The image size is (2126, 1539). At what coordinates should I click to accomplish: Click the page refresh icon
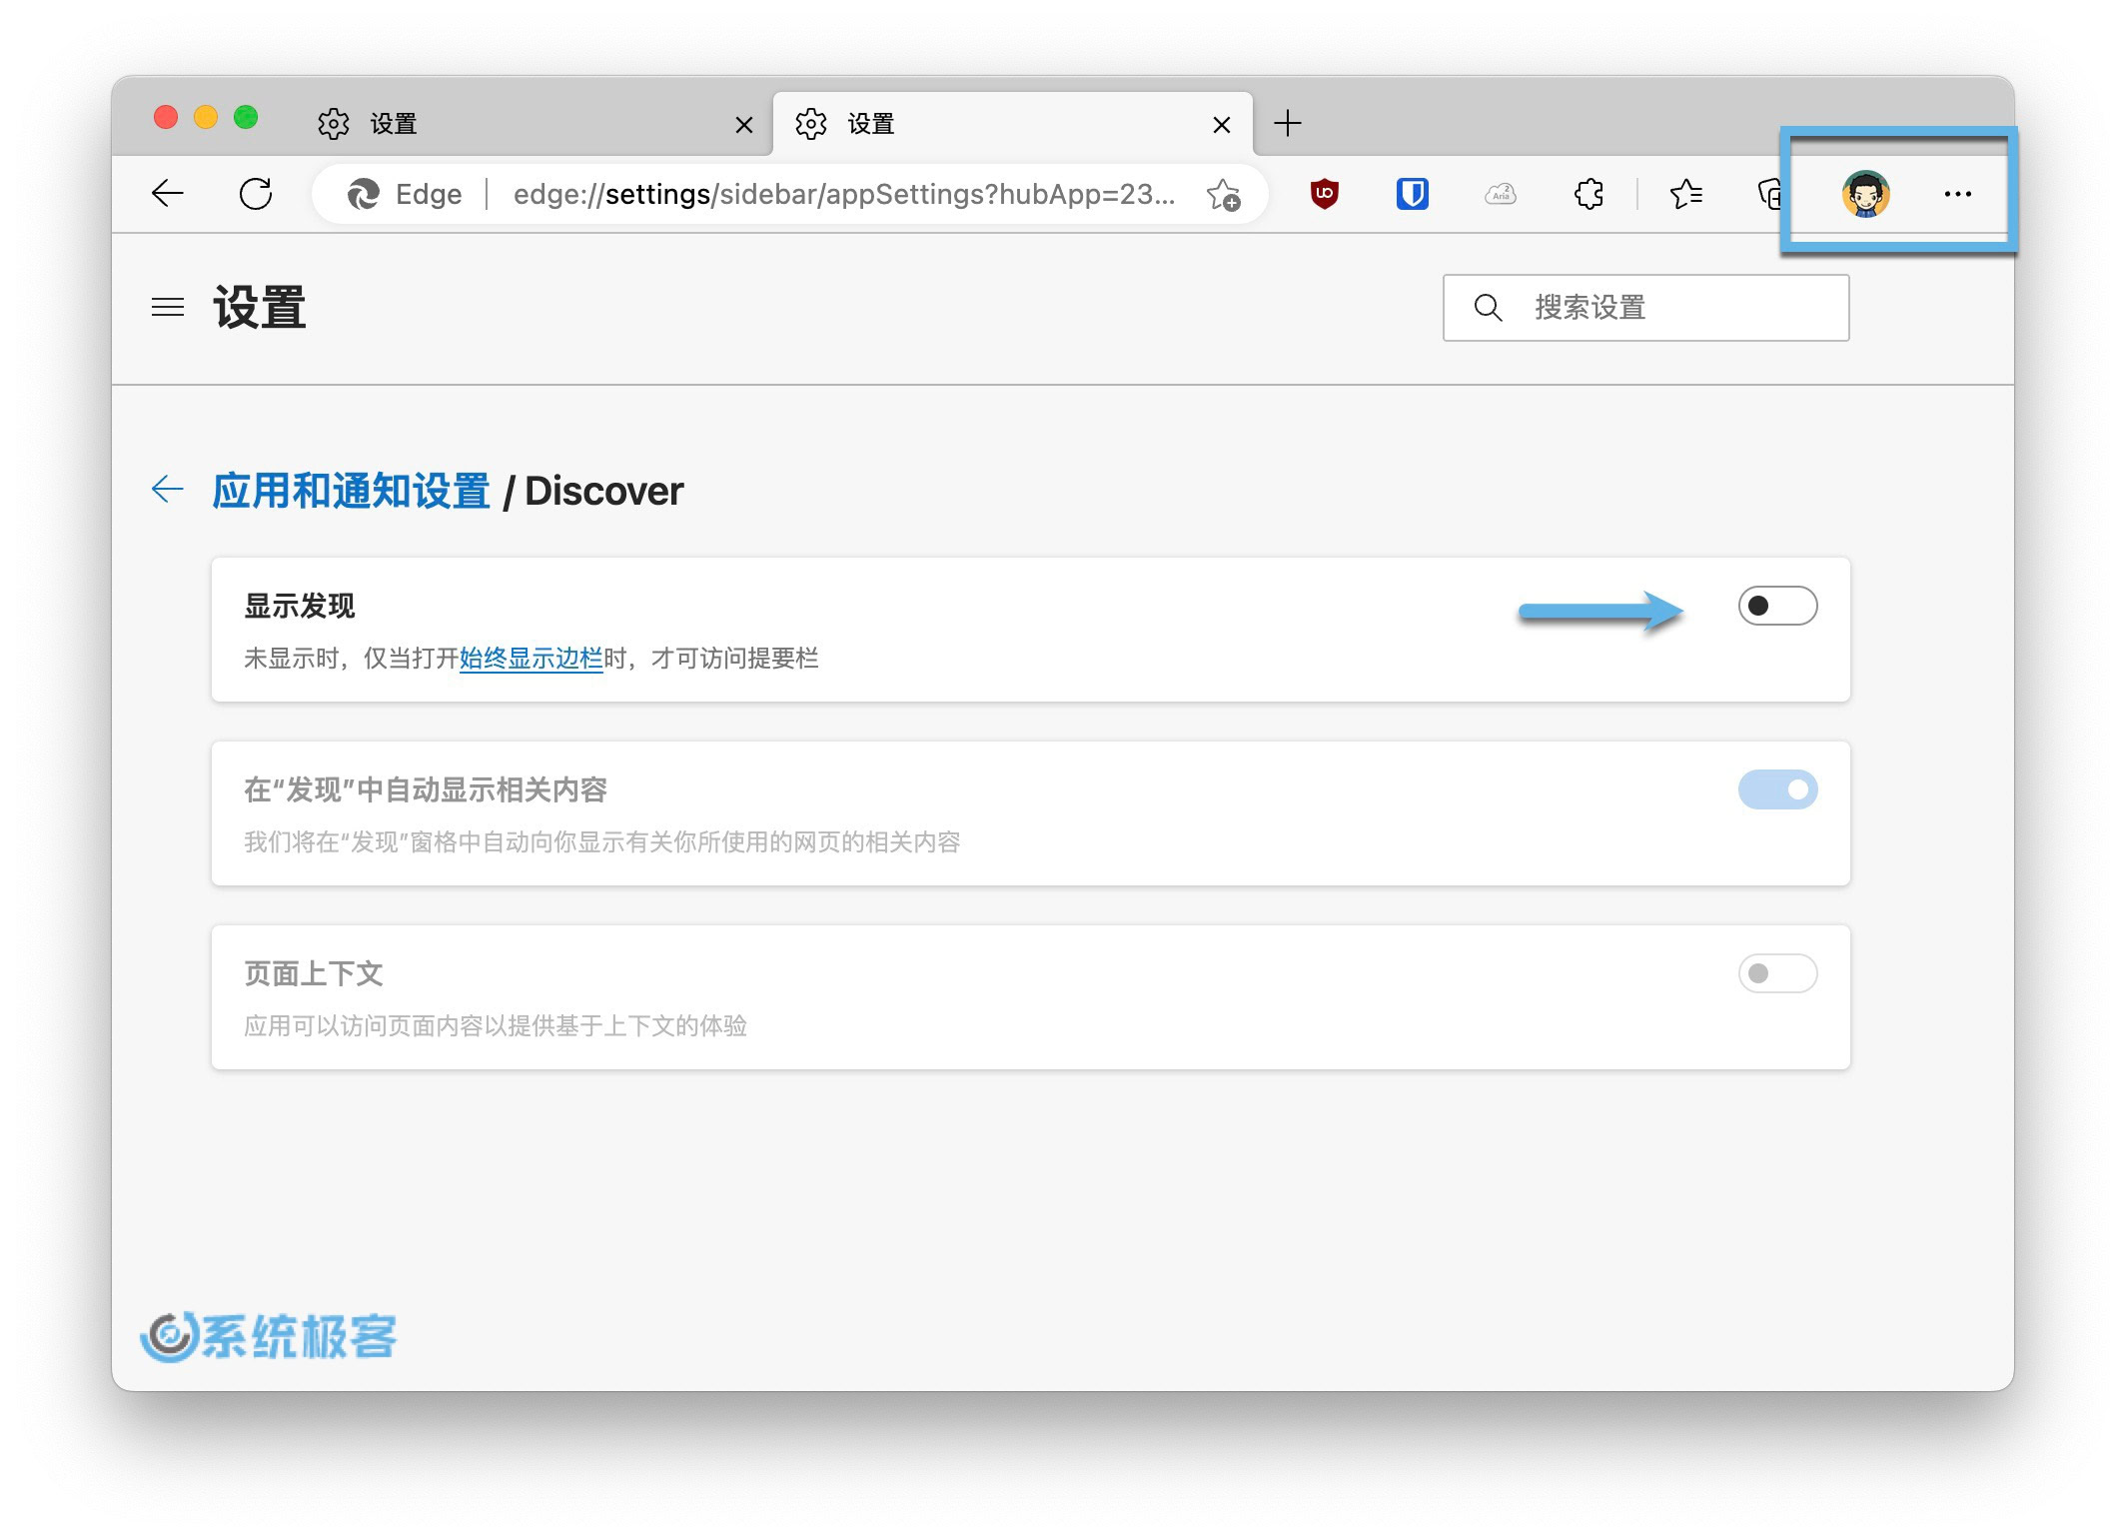pyautogui.click(x=256, y=194)
